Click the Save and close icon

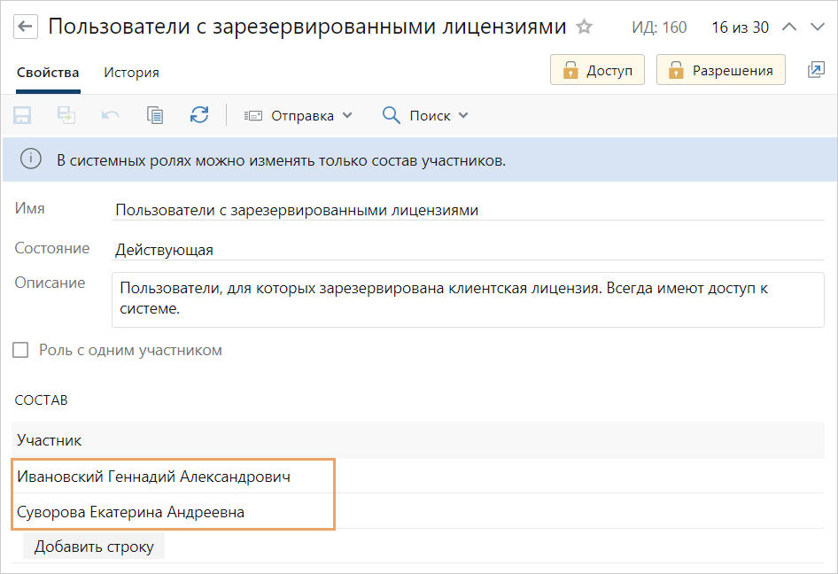66,115
